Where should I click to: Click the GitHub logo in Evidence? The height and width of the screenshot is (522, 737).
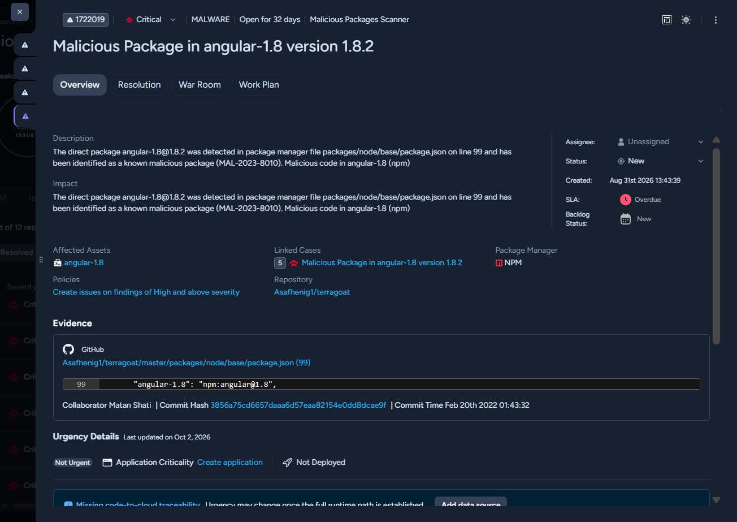click(68, 350)
